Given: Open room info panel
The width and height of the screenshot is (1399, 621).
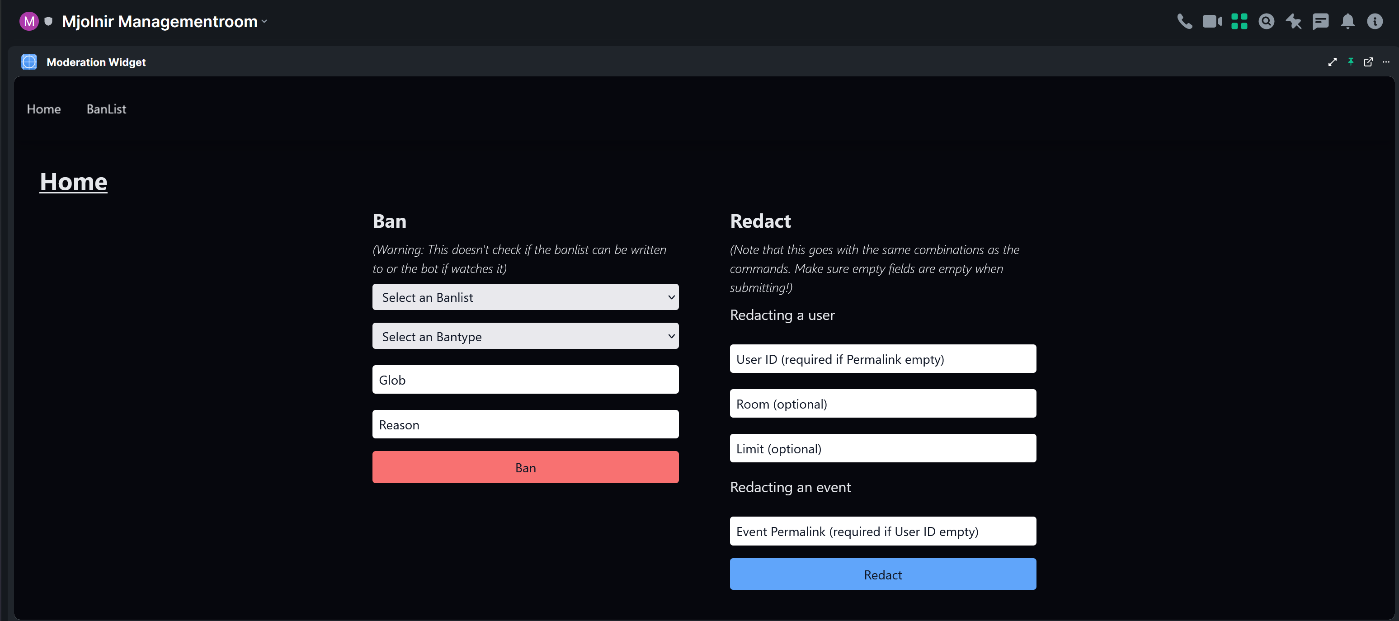Looking at the screenshot, I should pos(1375,22).
